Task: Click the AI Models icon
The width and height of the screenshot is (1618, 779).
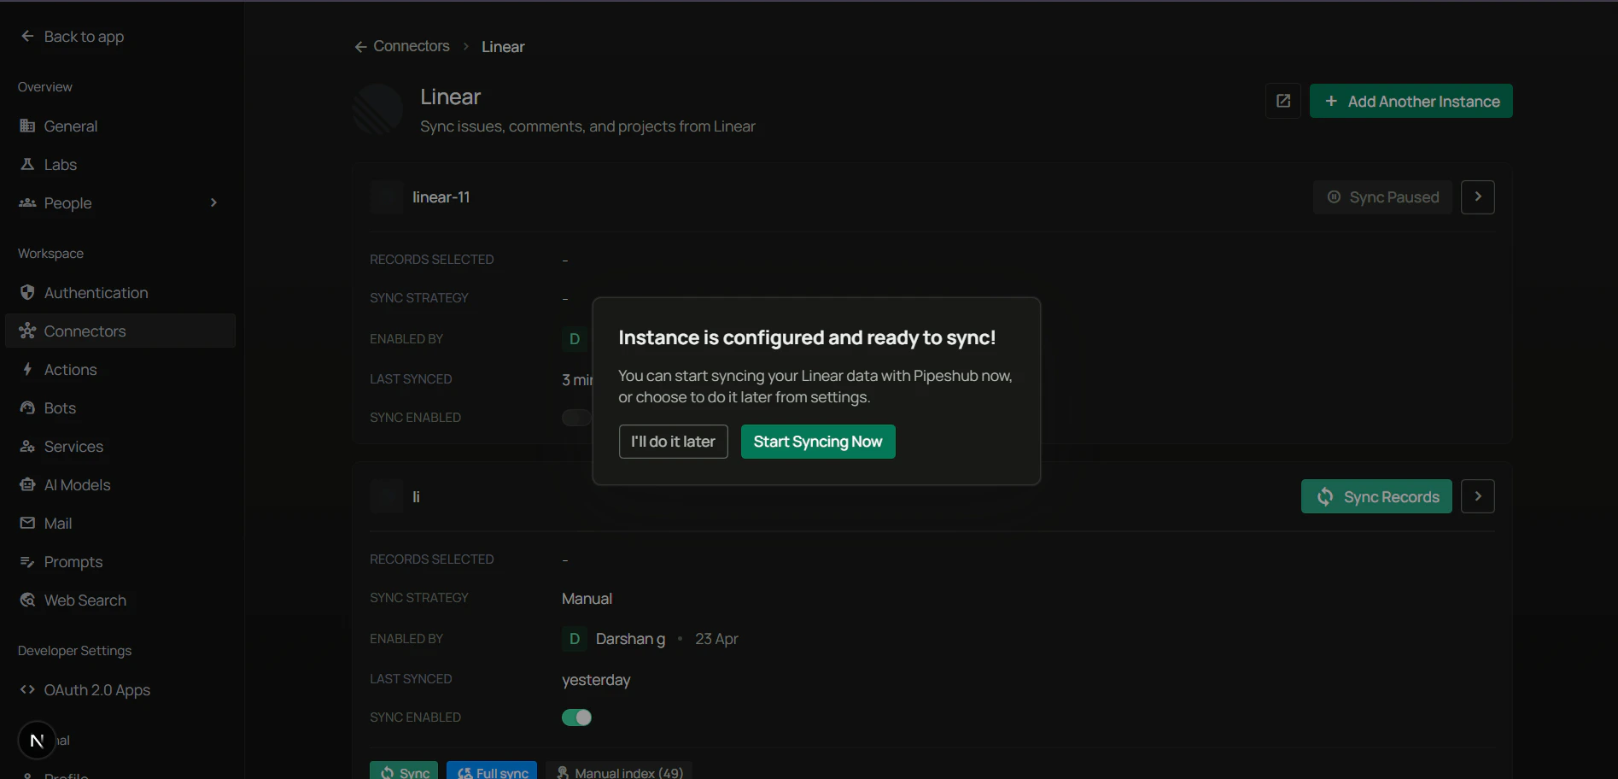Action: coord(27,485)
